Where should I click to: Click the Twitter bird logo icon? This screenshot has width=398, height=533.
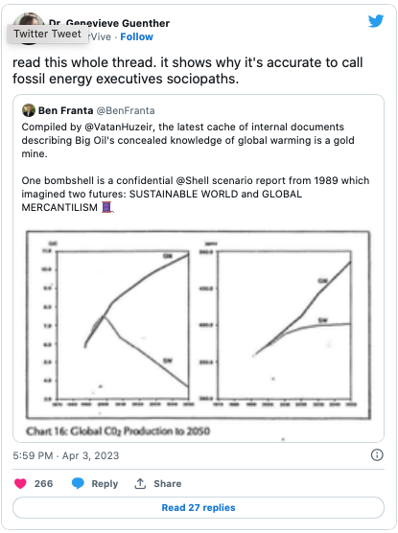(x=376, y=21)
